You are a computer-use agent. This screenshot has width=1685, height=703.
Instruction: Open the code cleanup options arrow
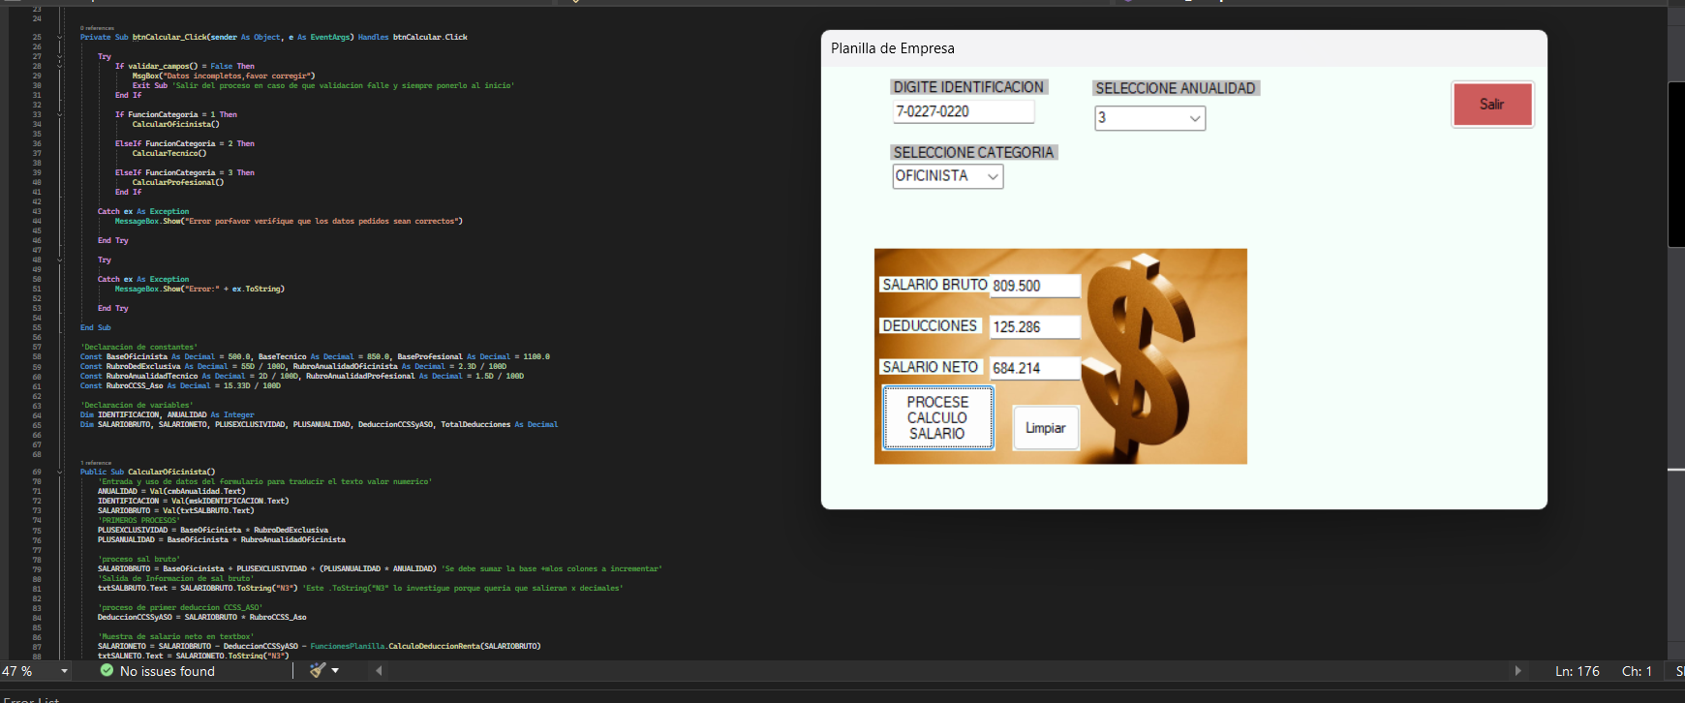click(x=336, y=671)
